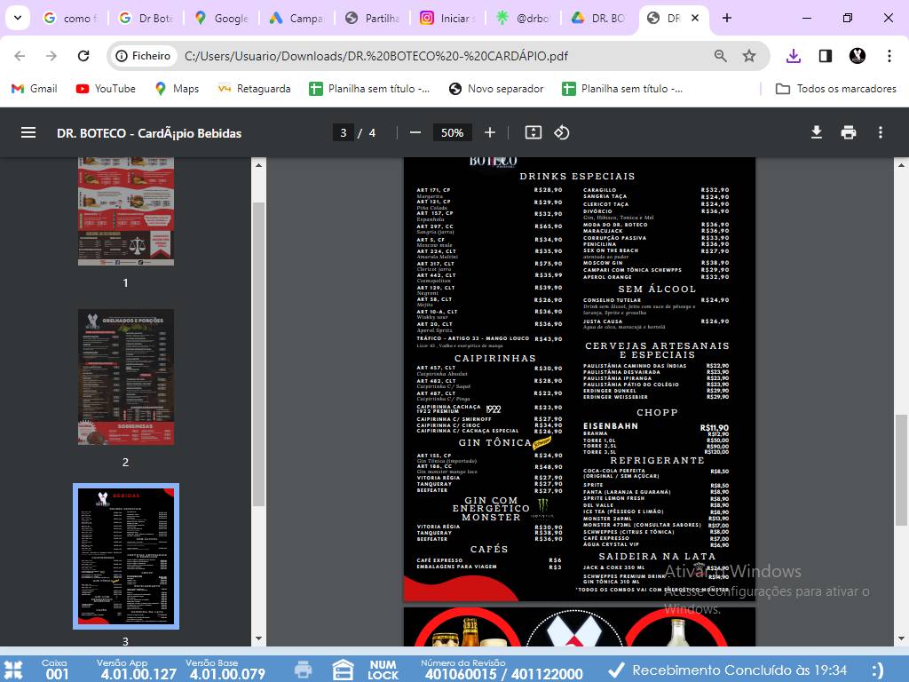Screen dimensions: 909x682
Task: Open the Novo separador bookmark
Action: pyautogui.click(x=496, y=88)
